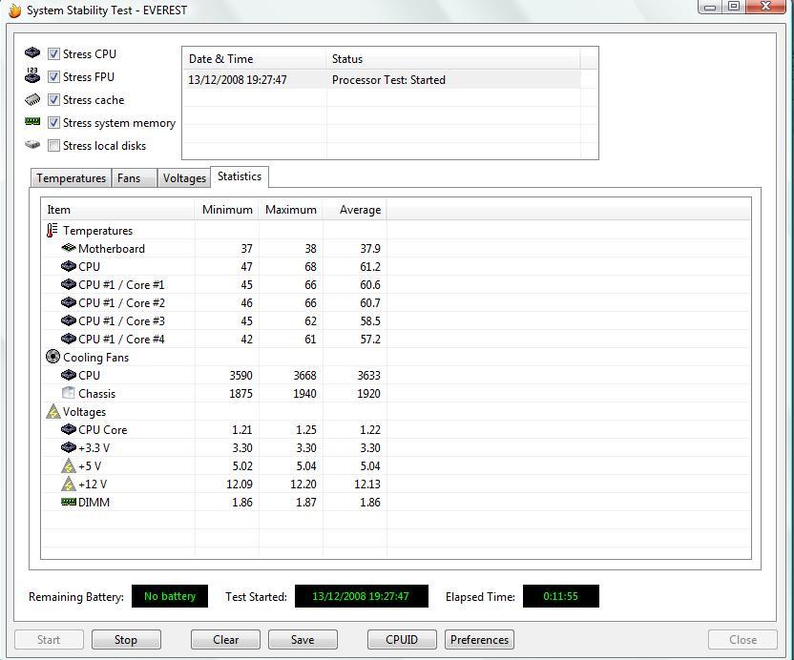Click Motherboard average value 37.9
The height and width of the screenshot is (660, 794).
coord(370,249)
